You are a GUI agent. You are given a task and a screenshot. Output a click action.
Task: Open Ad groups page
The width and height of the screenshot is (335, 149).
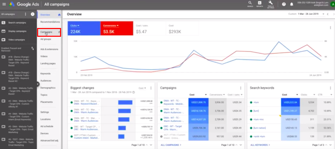(46, 39)
